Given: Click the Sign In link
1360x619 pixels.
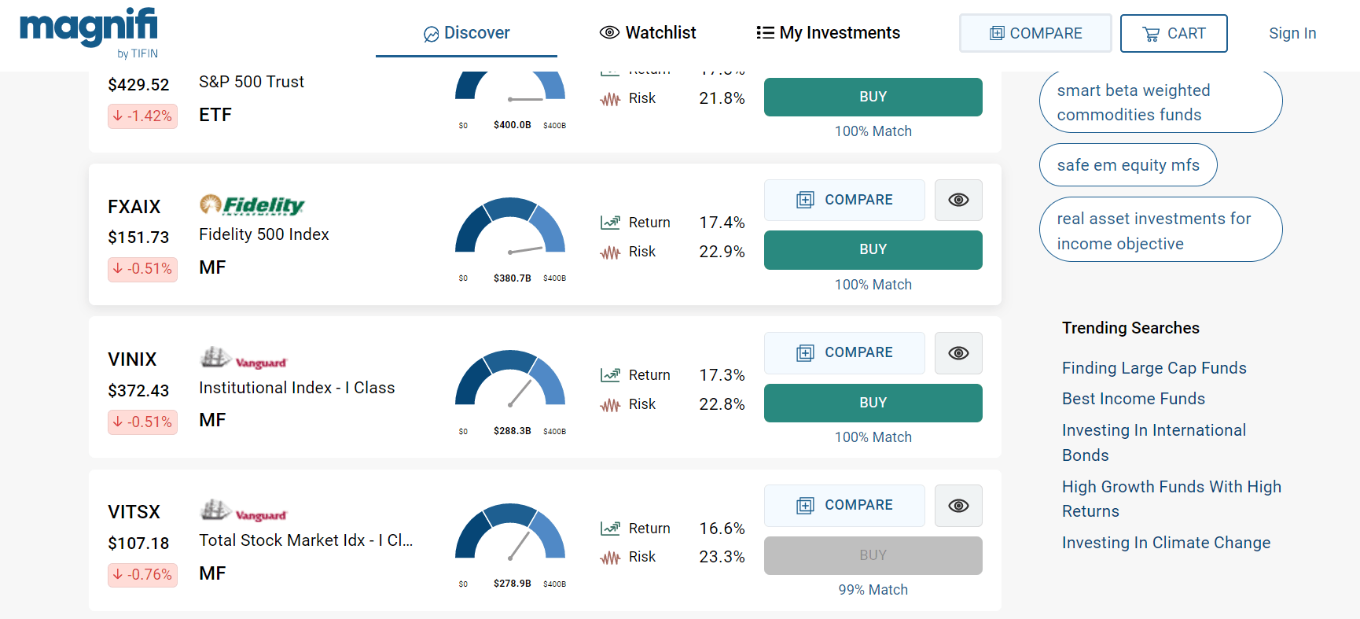Looking at the screenshot, I should 1292,33.
